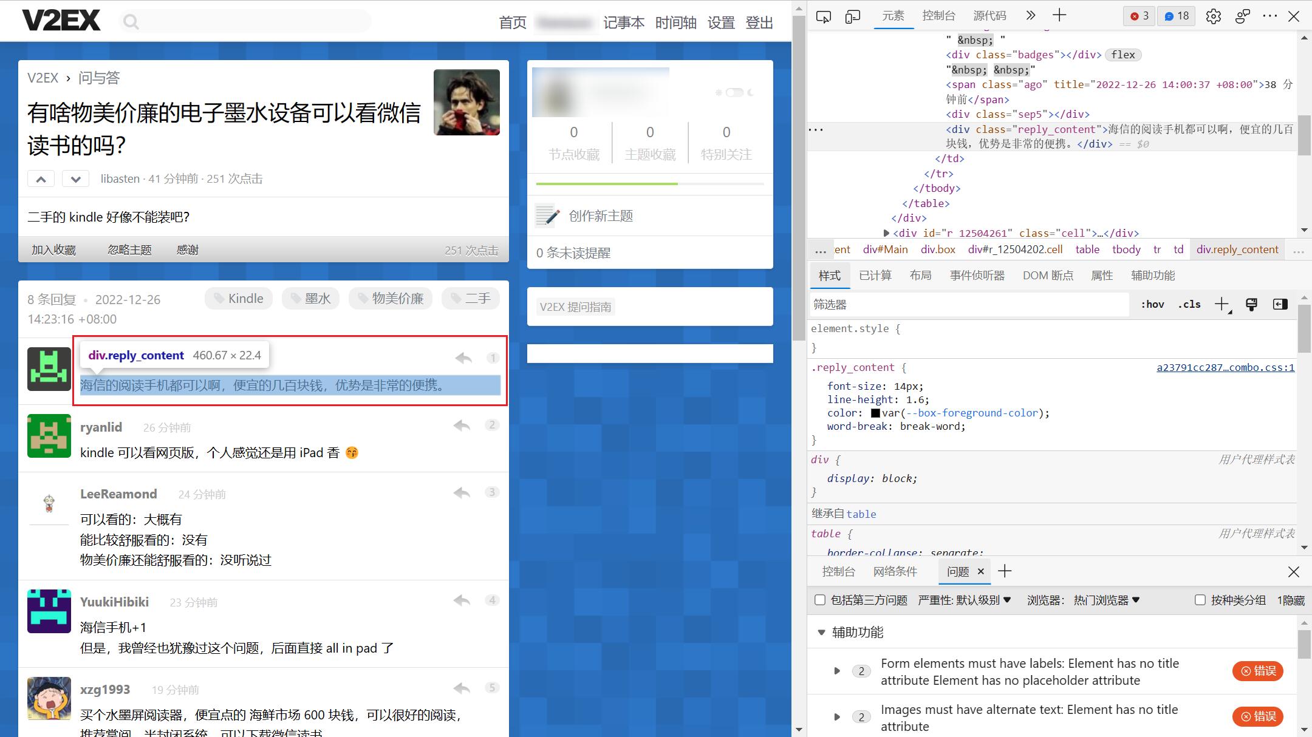The width and height of the screenshot is (1312, 737).
Task: Select the 已计算 styles tab
Action: point(875,276)
